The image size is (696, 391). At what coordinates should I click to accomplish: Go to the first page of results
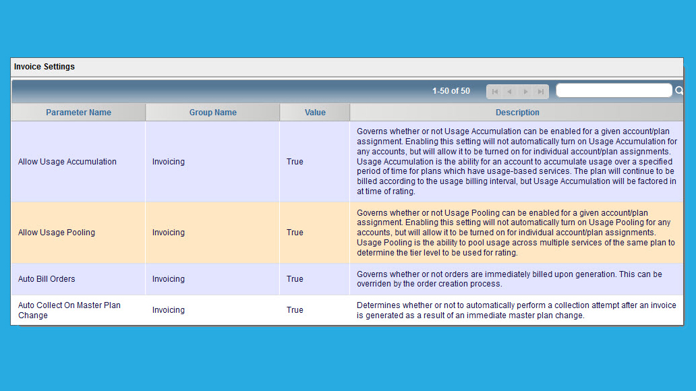494,92
